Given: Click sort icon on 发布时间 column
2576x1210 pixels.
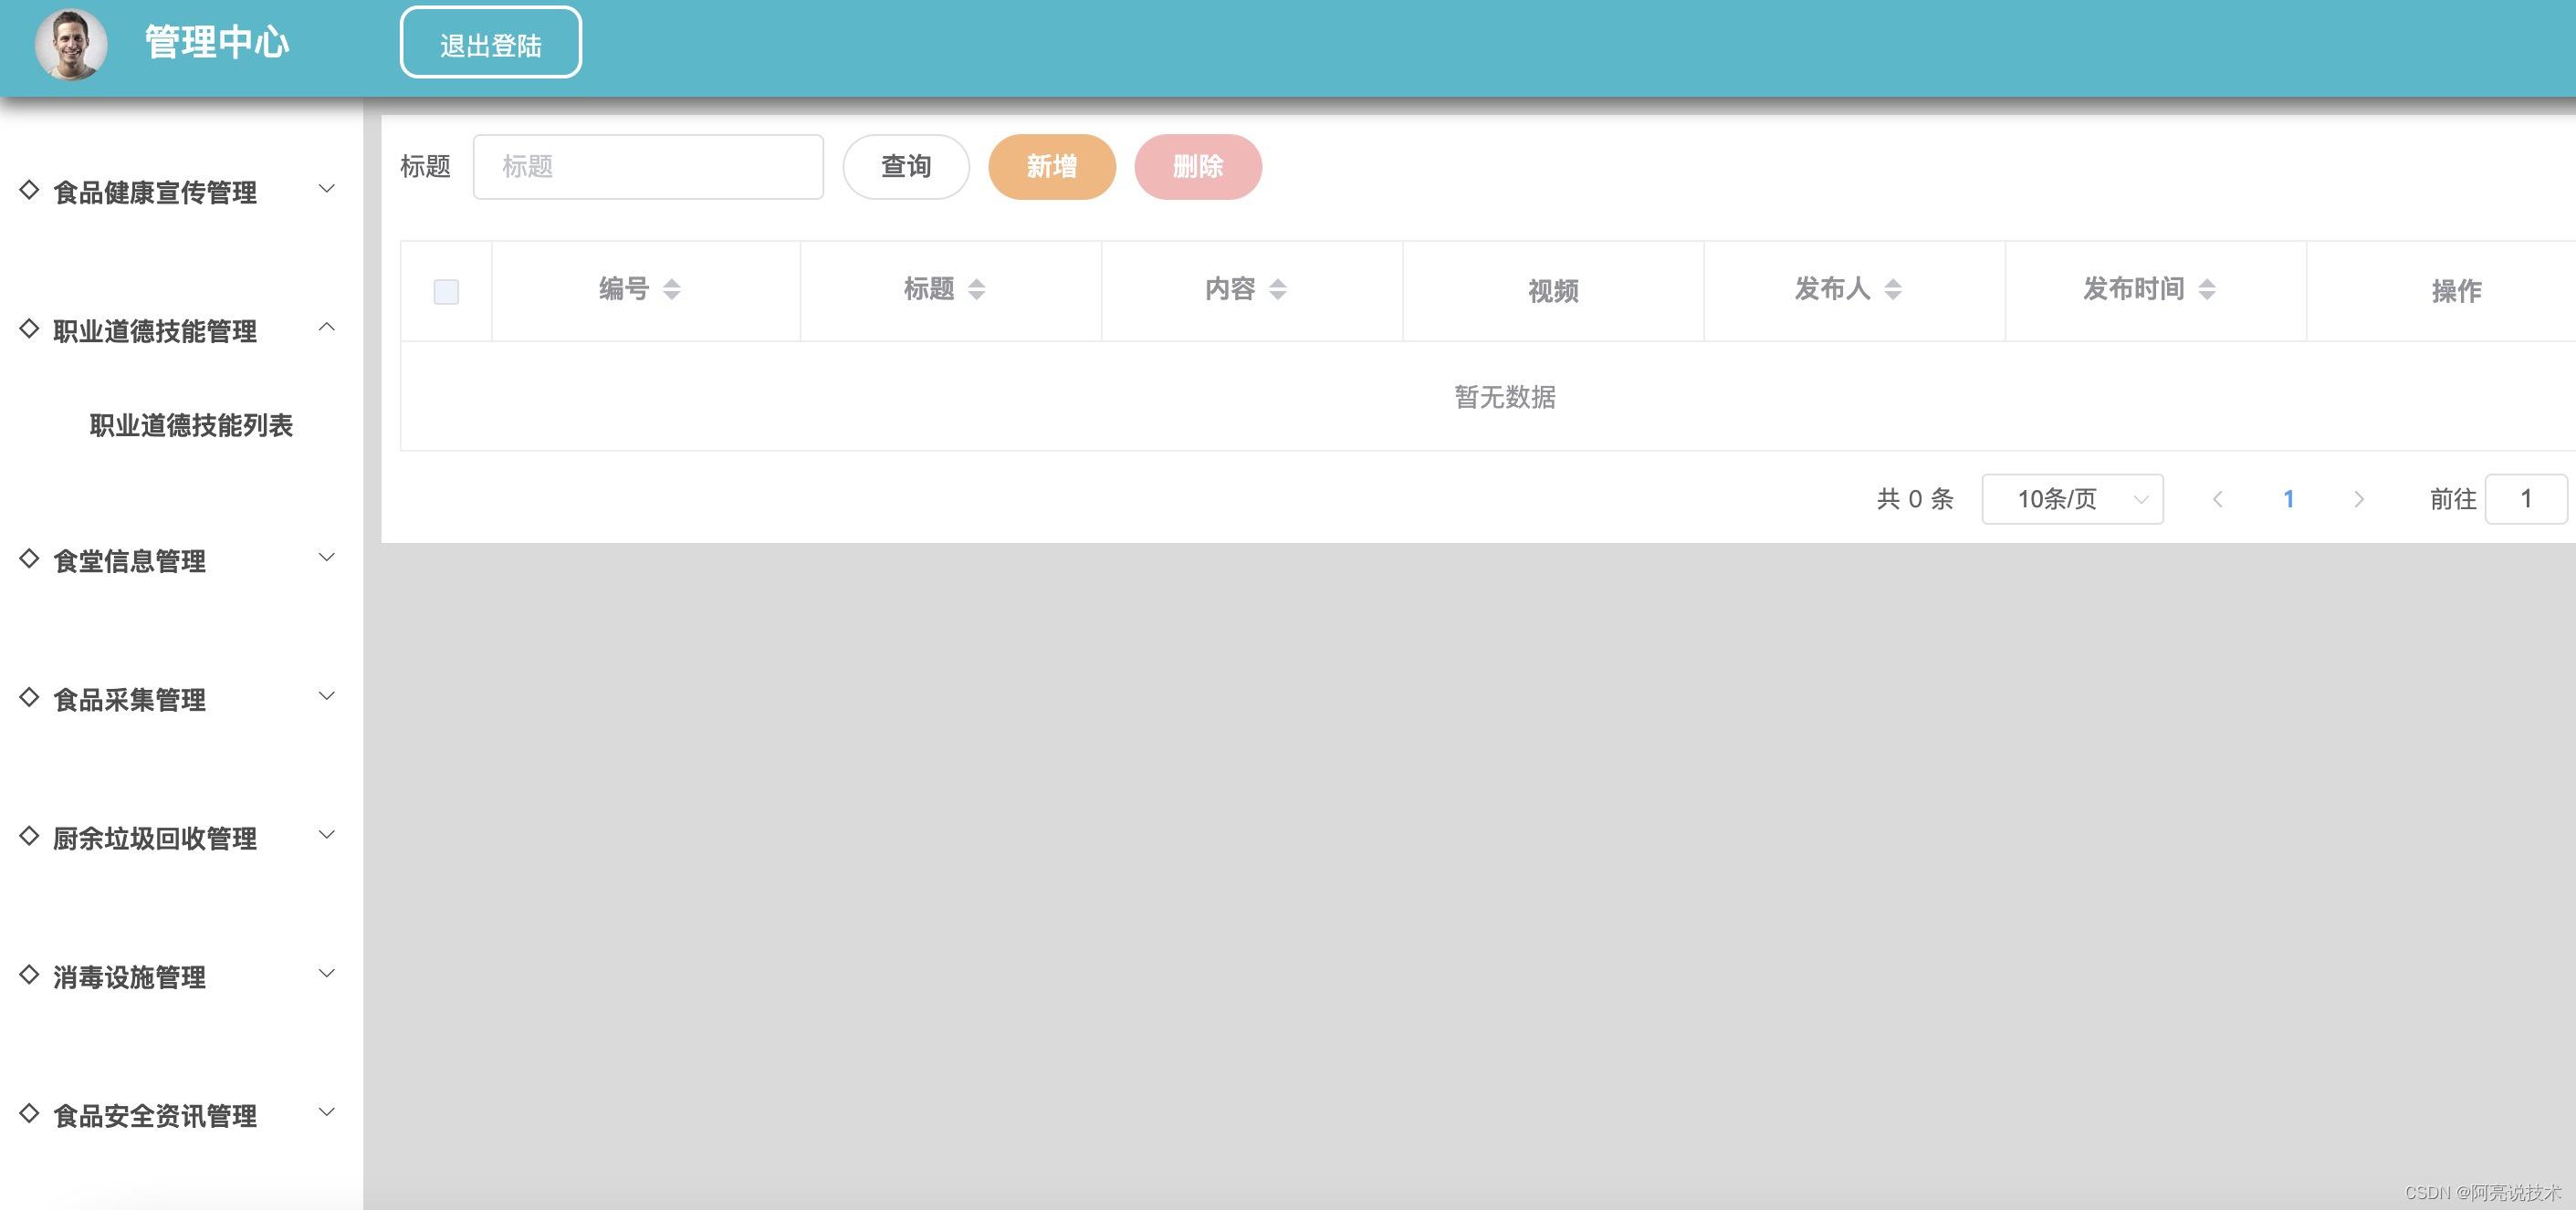Looking at the screenshot, I should pyautogui.click(x=2207, y=290).
